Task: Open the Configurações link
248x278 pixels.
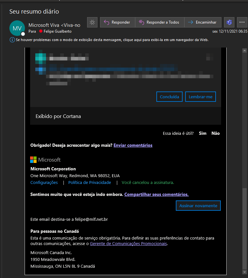Action: pyautogui.click(x=44, y=182)
